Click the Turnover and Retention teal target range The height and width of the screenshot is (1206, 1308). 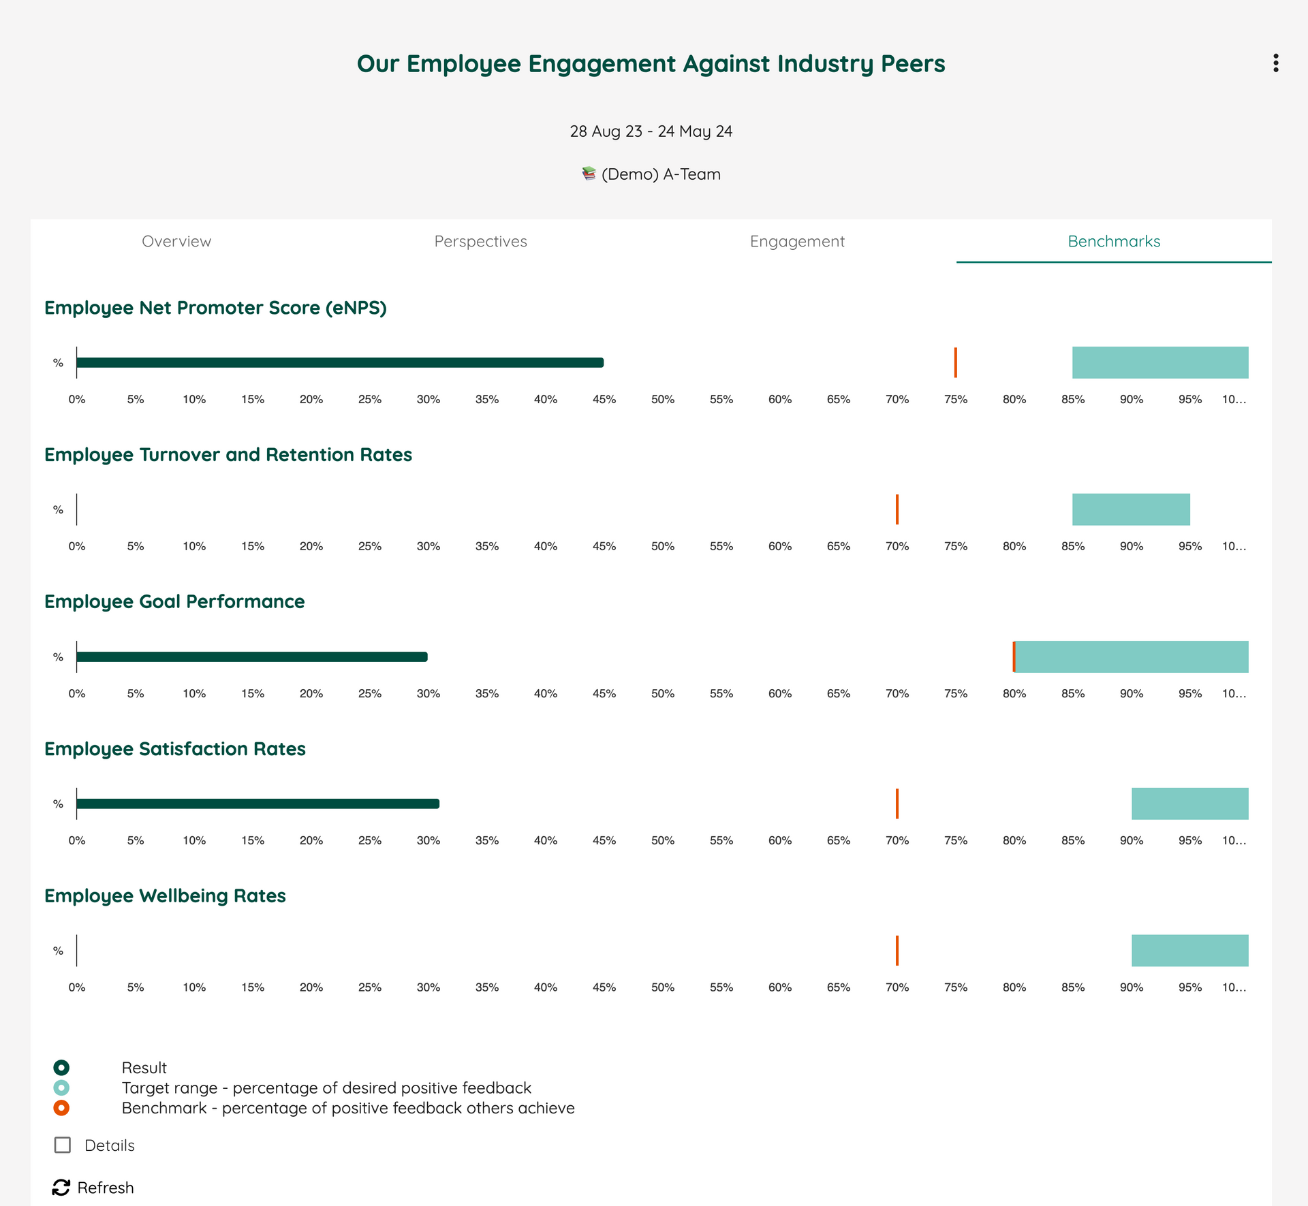tap(1131, 509)
